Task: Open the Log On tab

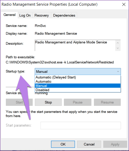Action: [25, 16]
